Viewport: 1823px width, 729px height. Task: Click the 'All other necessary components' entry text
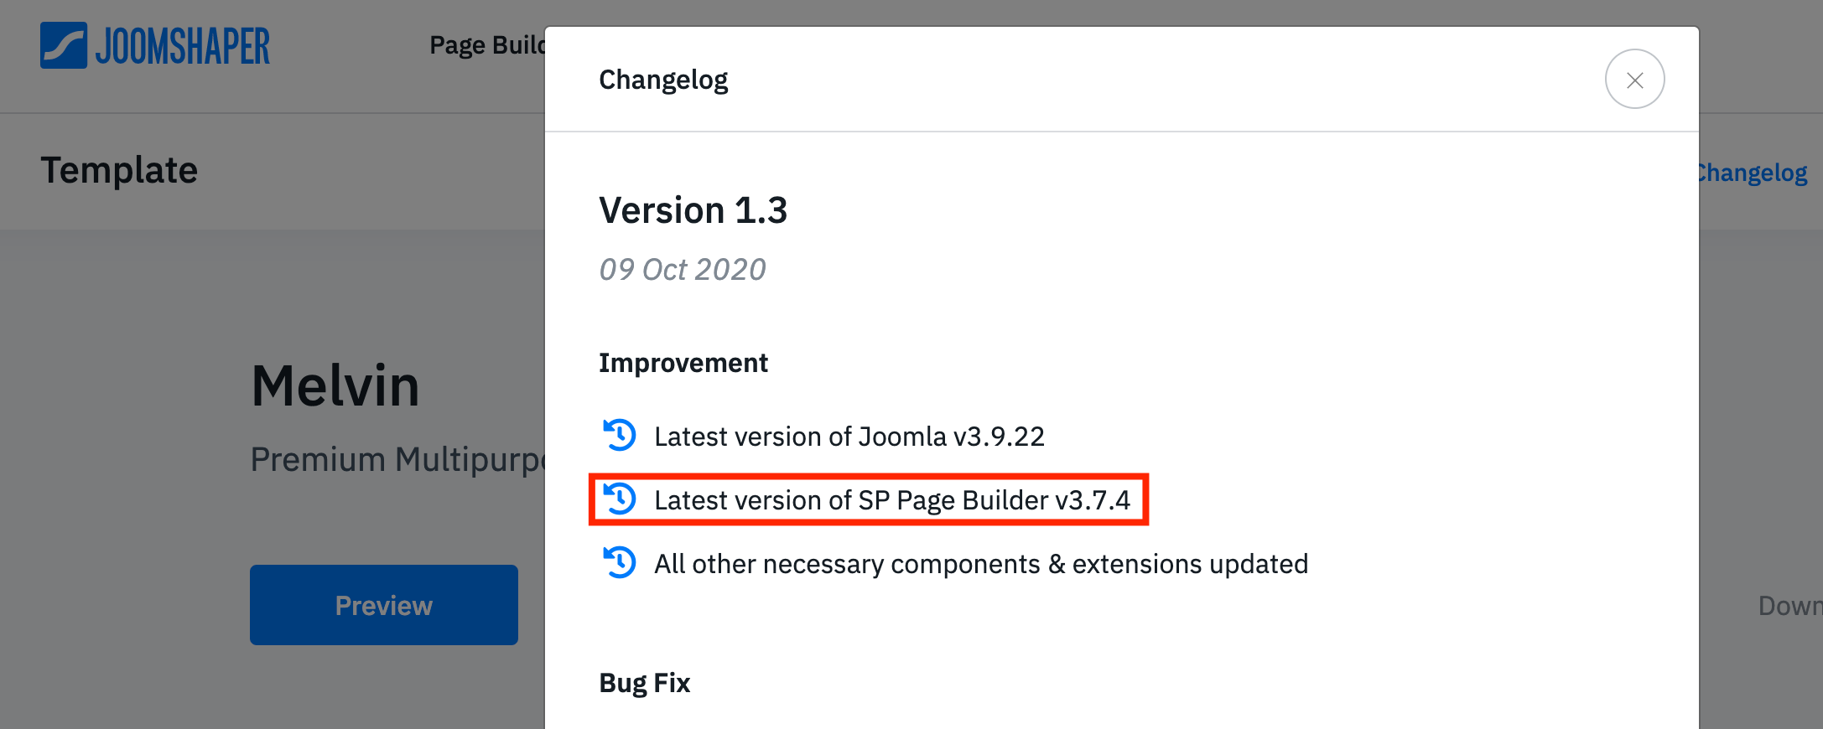click(x=980, y=564)
